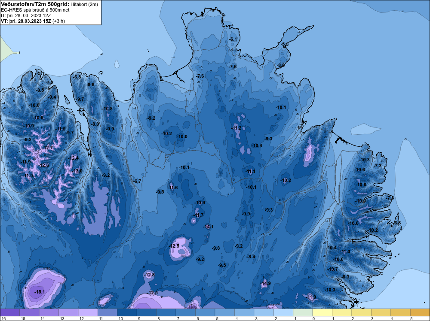
Task: Select the 0 to 1 pale yellow legend swatch
Action: click(x=322, y=312)
